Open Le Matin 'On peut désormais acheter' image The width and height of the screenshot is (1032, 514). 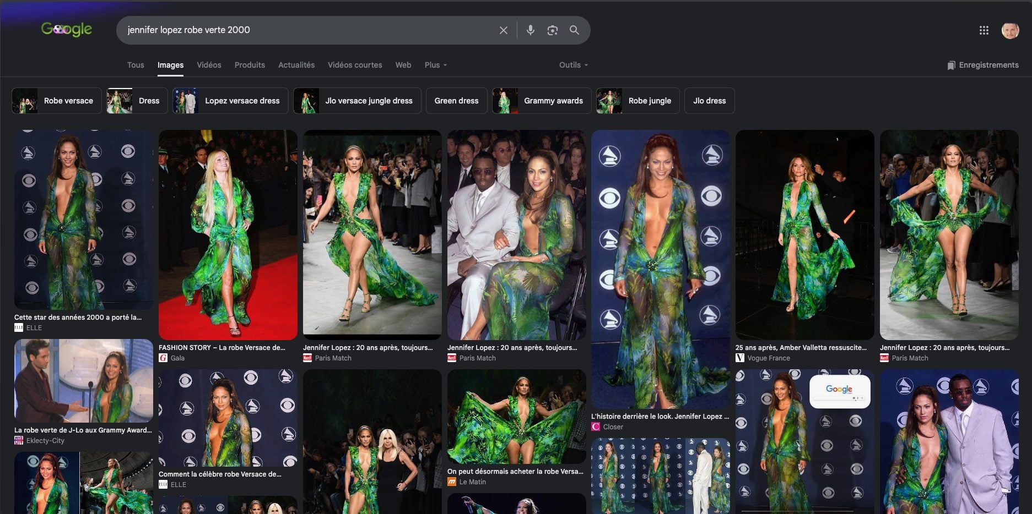tap(517, 417)
